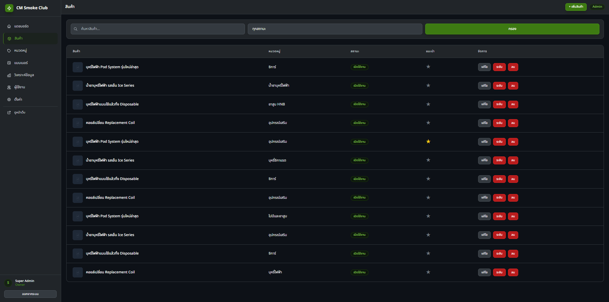Edit the Ice Series บุหรี่ซิกาแรต product
This screenshot has width=609, height=302.
[x=484, y=160]
